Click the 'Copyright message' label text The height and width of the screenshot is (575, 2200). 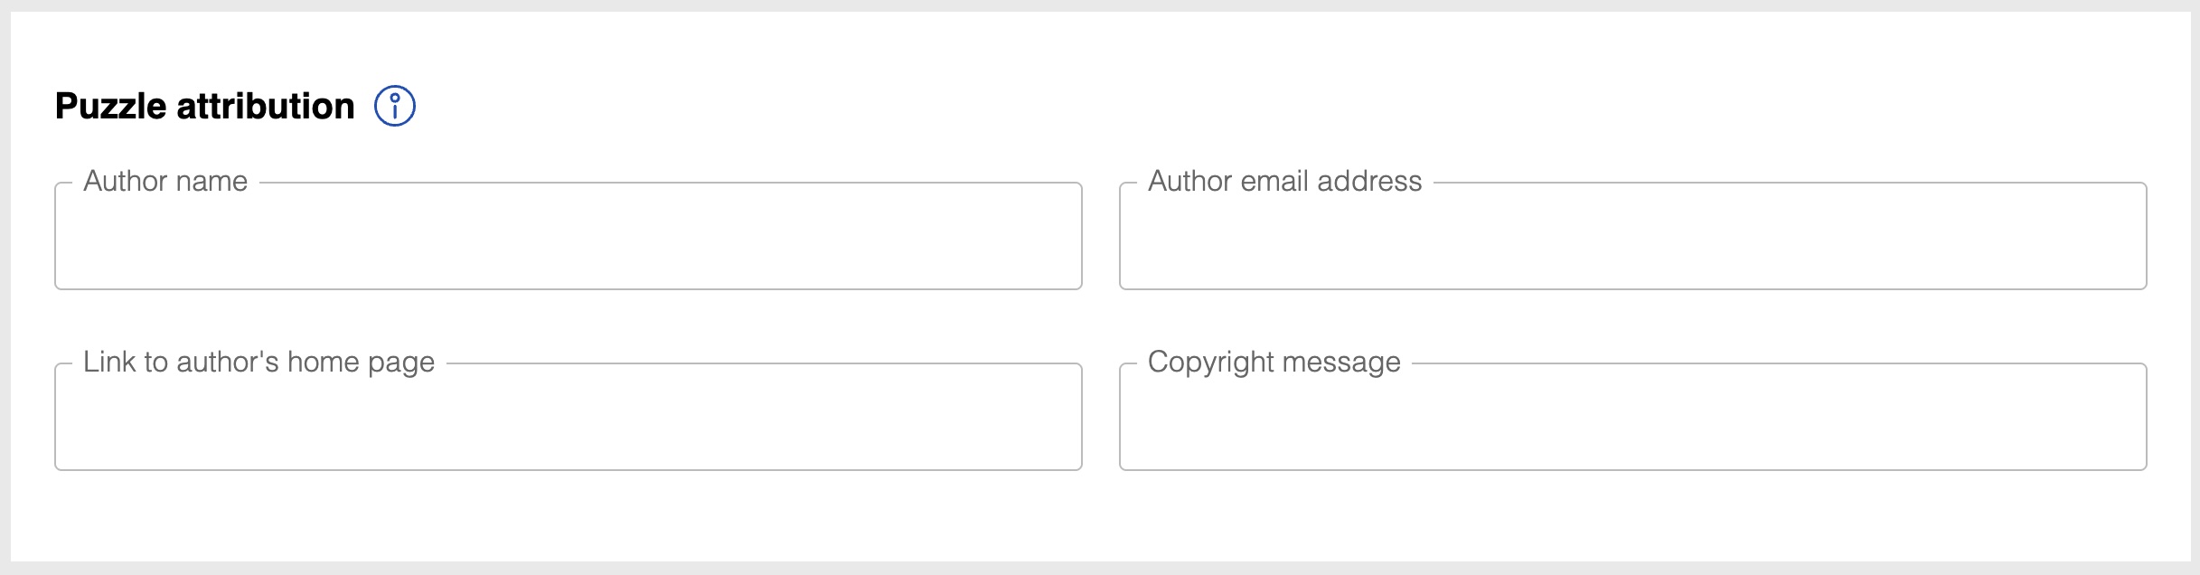coord(1274,363)
